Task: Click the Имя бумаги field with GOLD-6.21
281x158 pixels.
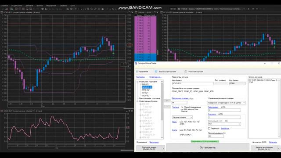Action: coord(193,83)
